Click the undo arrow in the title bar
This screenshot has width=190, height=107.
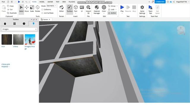click(26, 2)
